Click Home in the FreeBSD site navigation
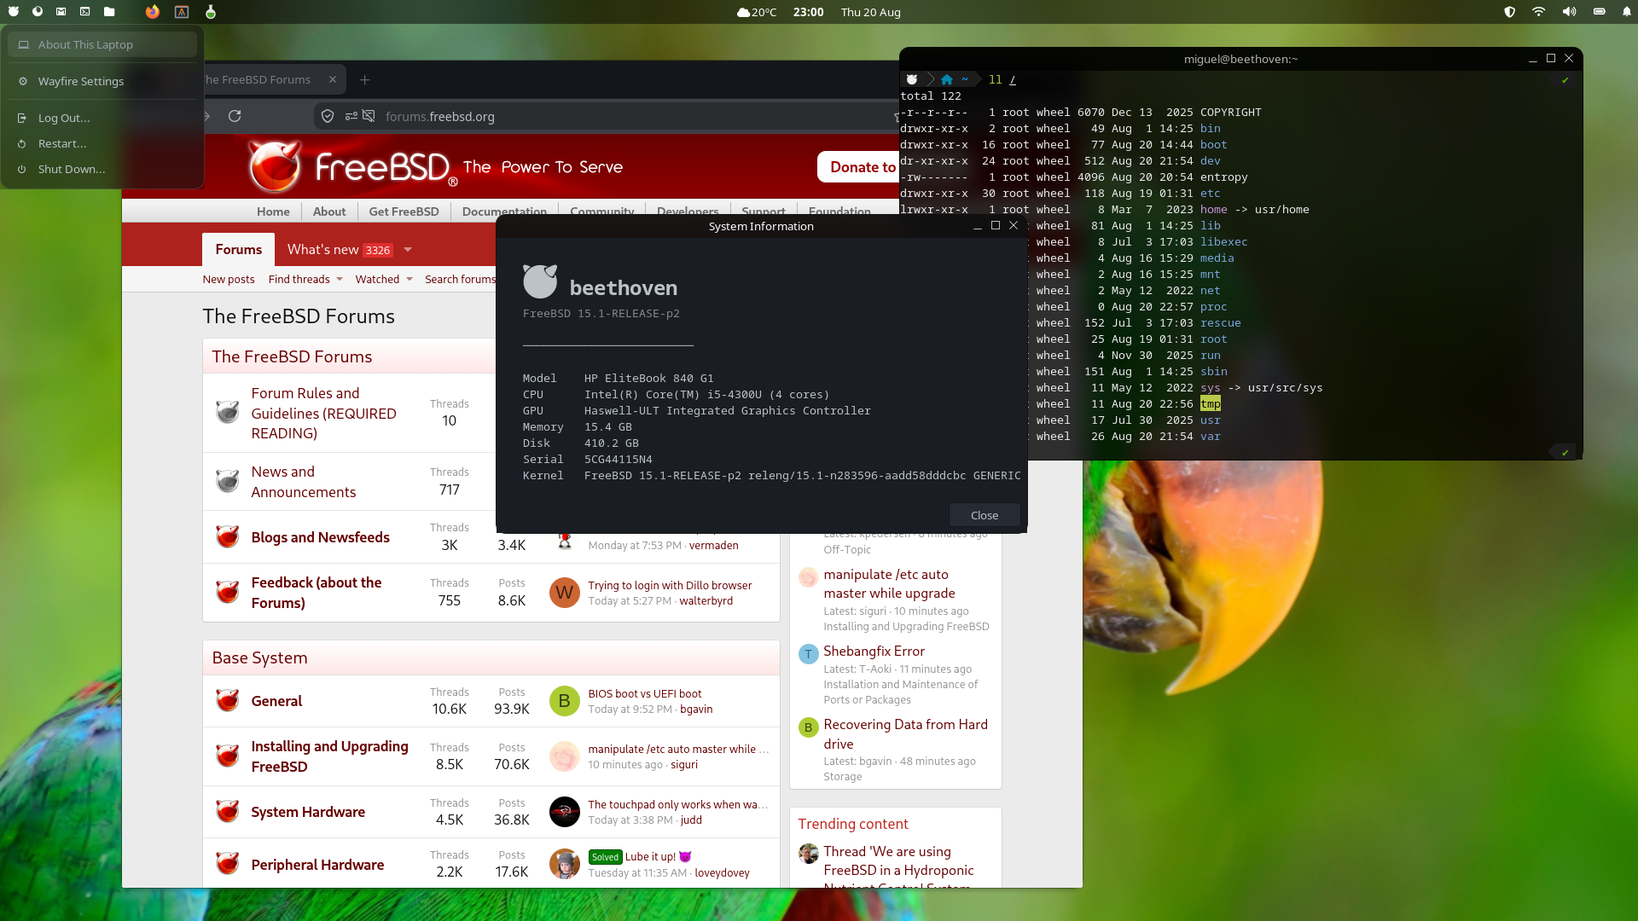The image size is (1638, 921). point(273,211)
